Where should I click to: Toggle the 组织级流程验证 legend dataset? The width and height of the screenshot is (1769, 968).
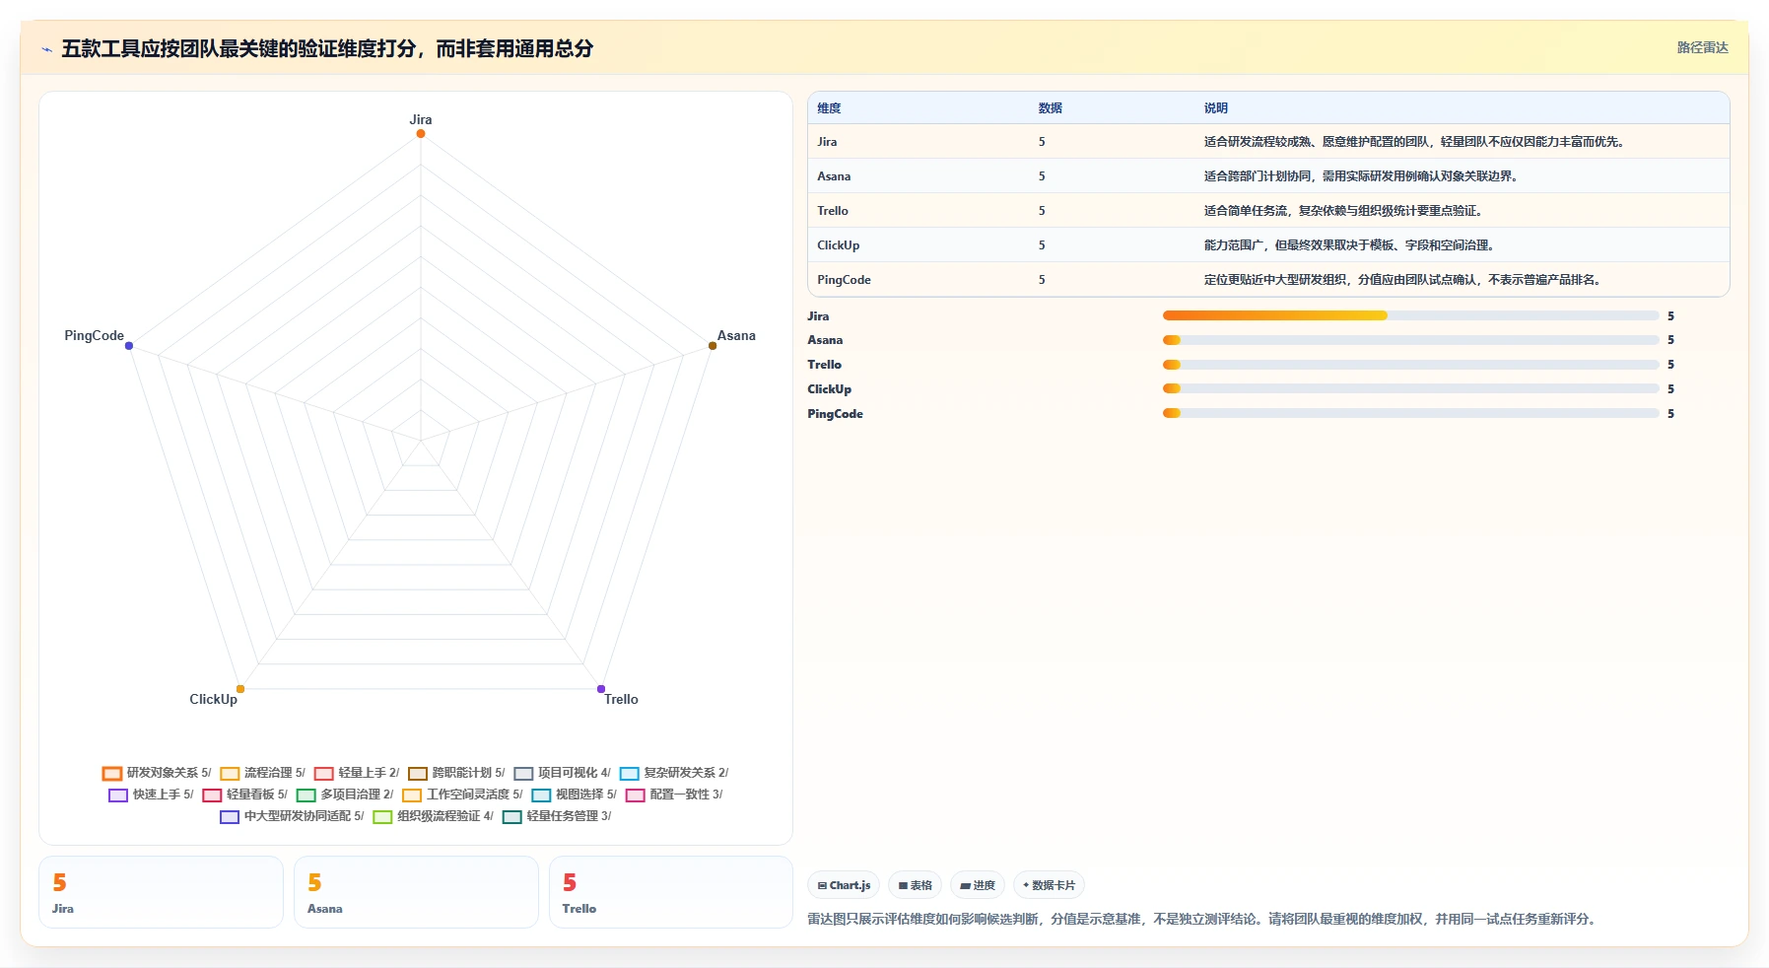click(434, 816)
